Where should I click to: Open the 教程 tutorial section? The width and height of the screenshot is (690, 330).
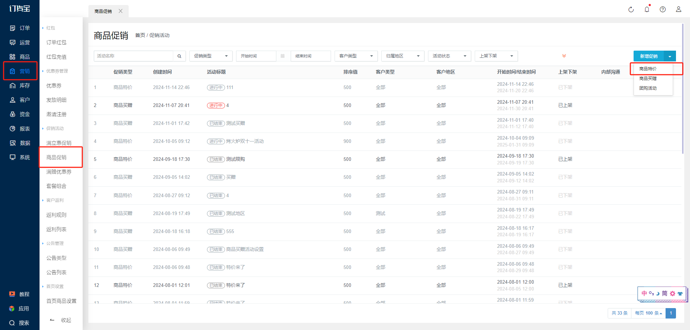click(19, 294)
